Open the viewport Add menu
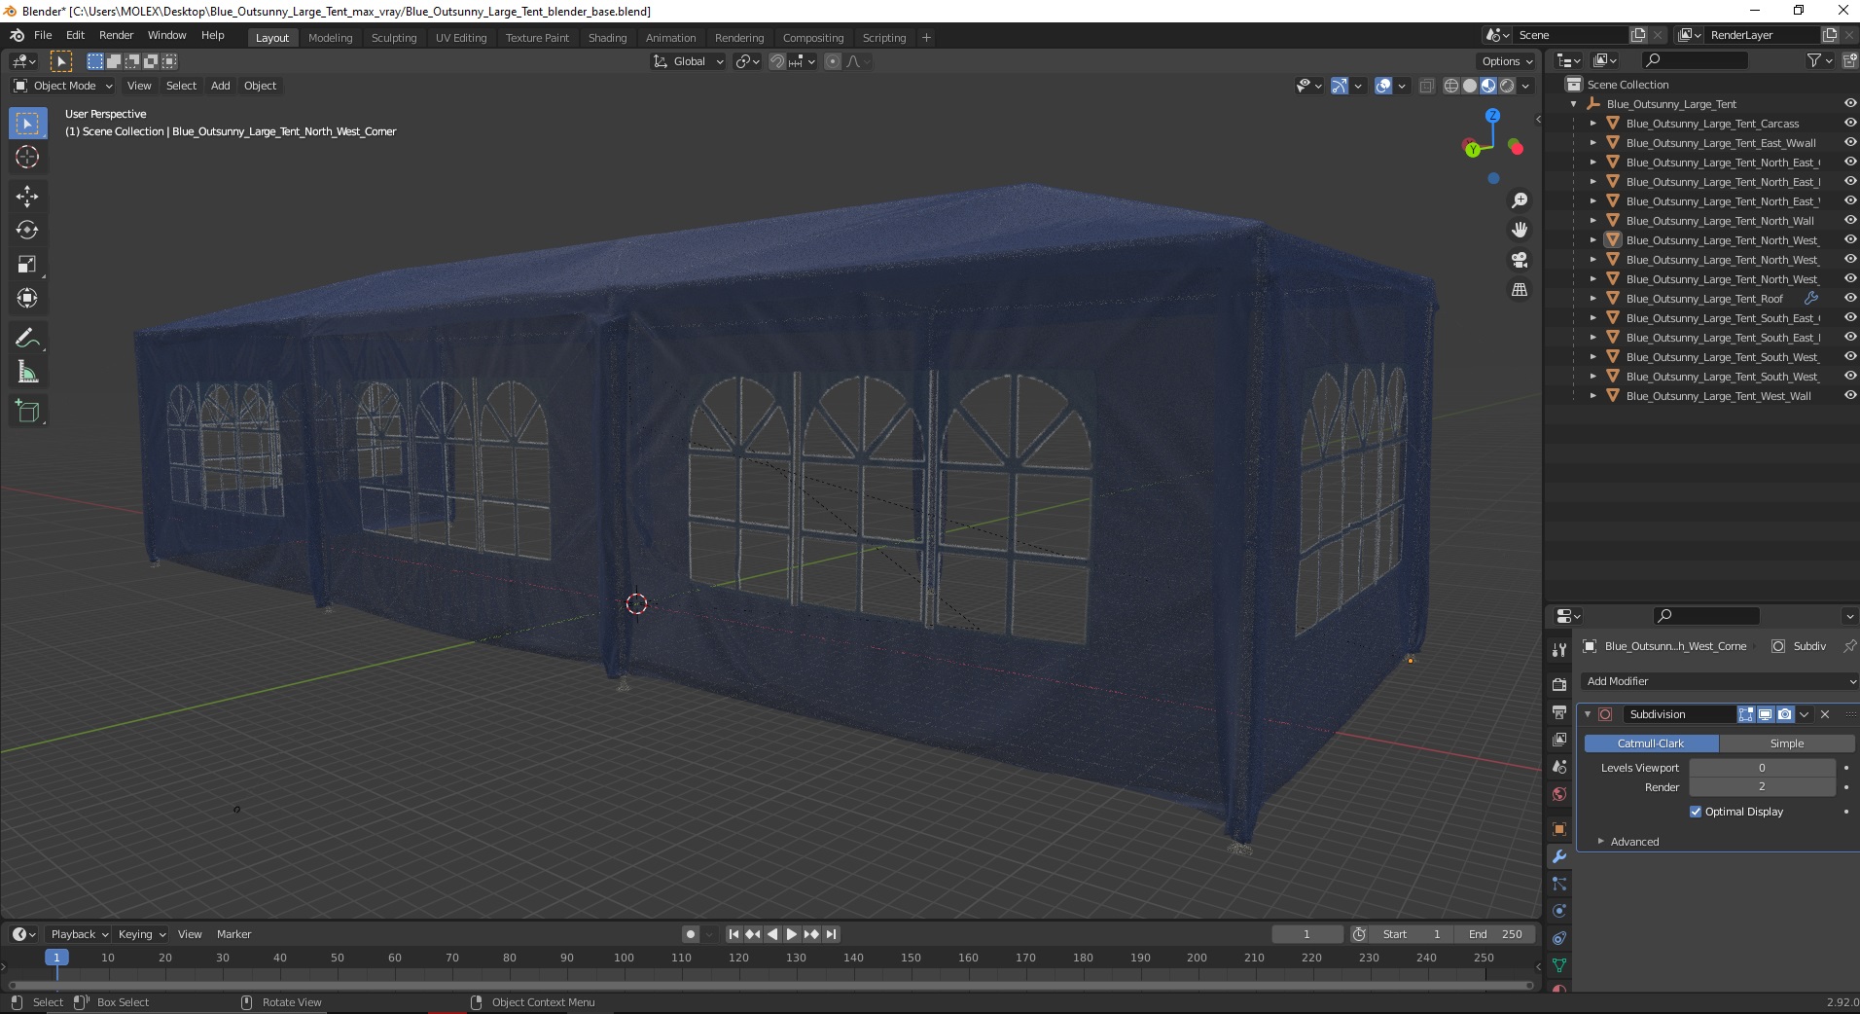Image resolution: width=1860 pixels, height=1014 pixels. coord(221,86)
